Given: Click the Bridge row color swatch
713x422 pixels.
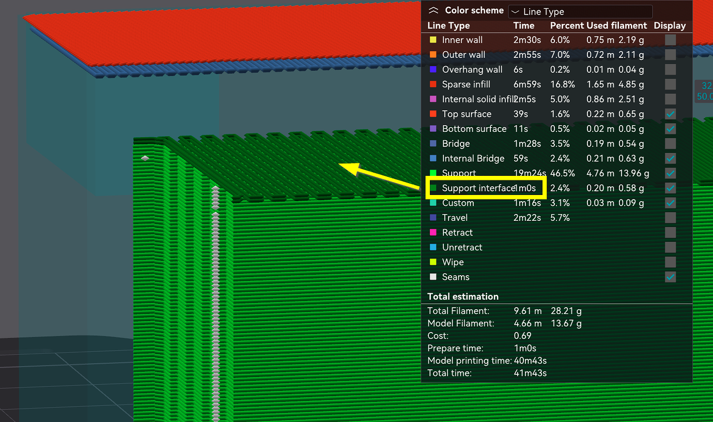Looking at the screenshot, I should point(433,144).
